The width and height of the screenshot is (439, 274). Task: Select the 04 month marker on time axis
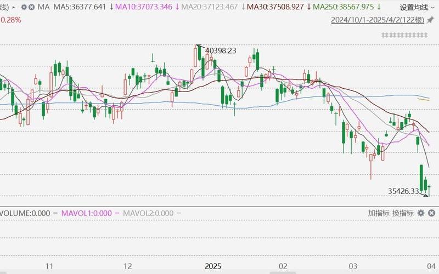coord(431,266)
